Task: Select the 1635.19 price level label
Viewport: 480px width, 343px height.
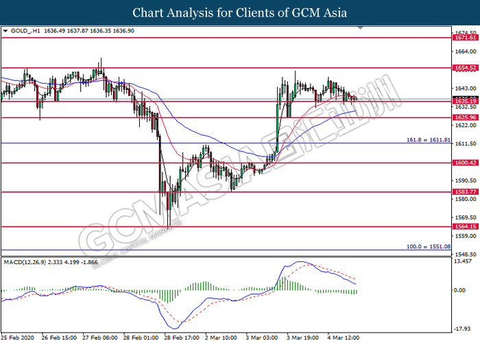Action: pyautogui.click(x=466, y=101)
